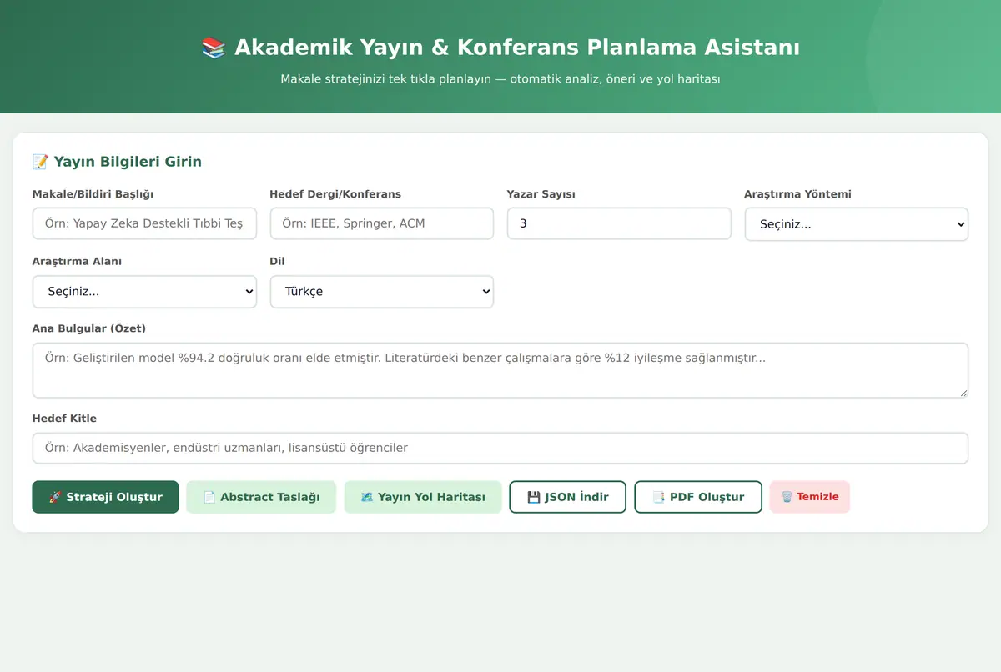Open the Dil dropdown showing Türkçe
Viewport: 1001px width, 672px height.
coord(382,292)
